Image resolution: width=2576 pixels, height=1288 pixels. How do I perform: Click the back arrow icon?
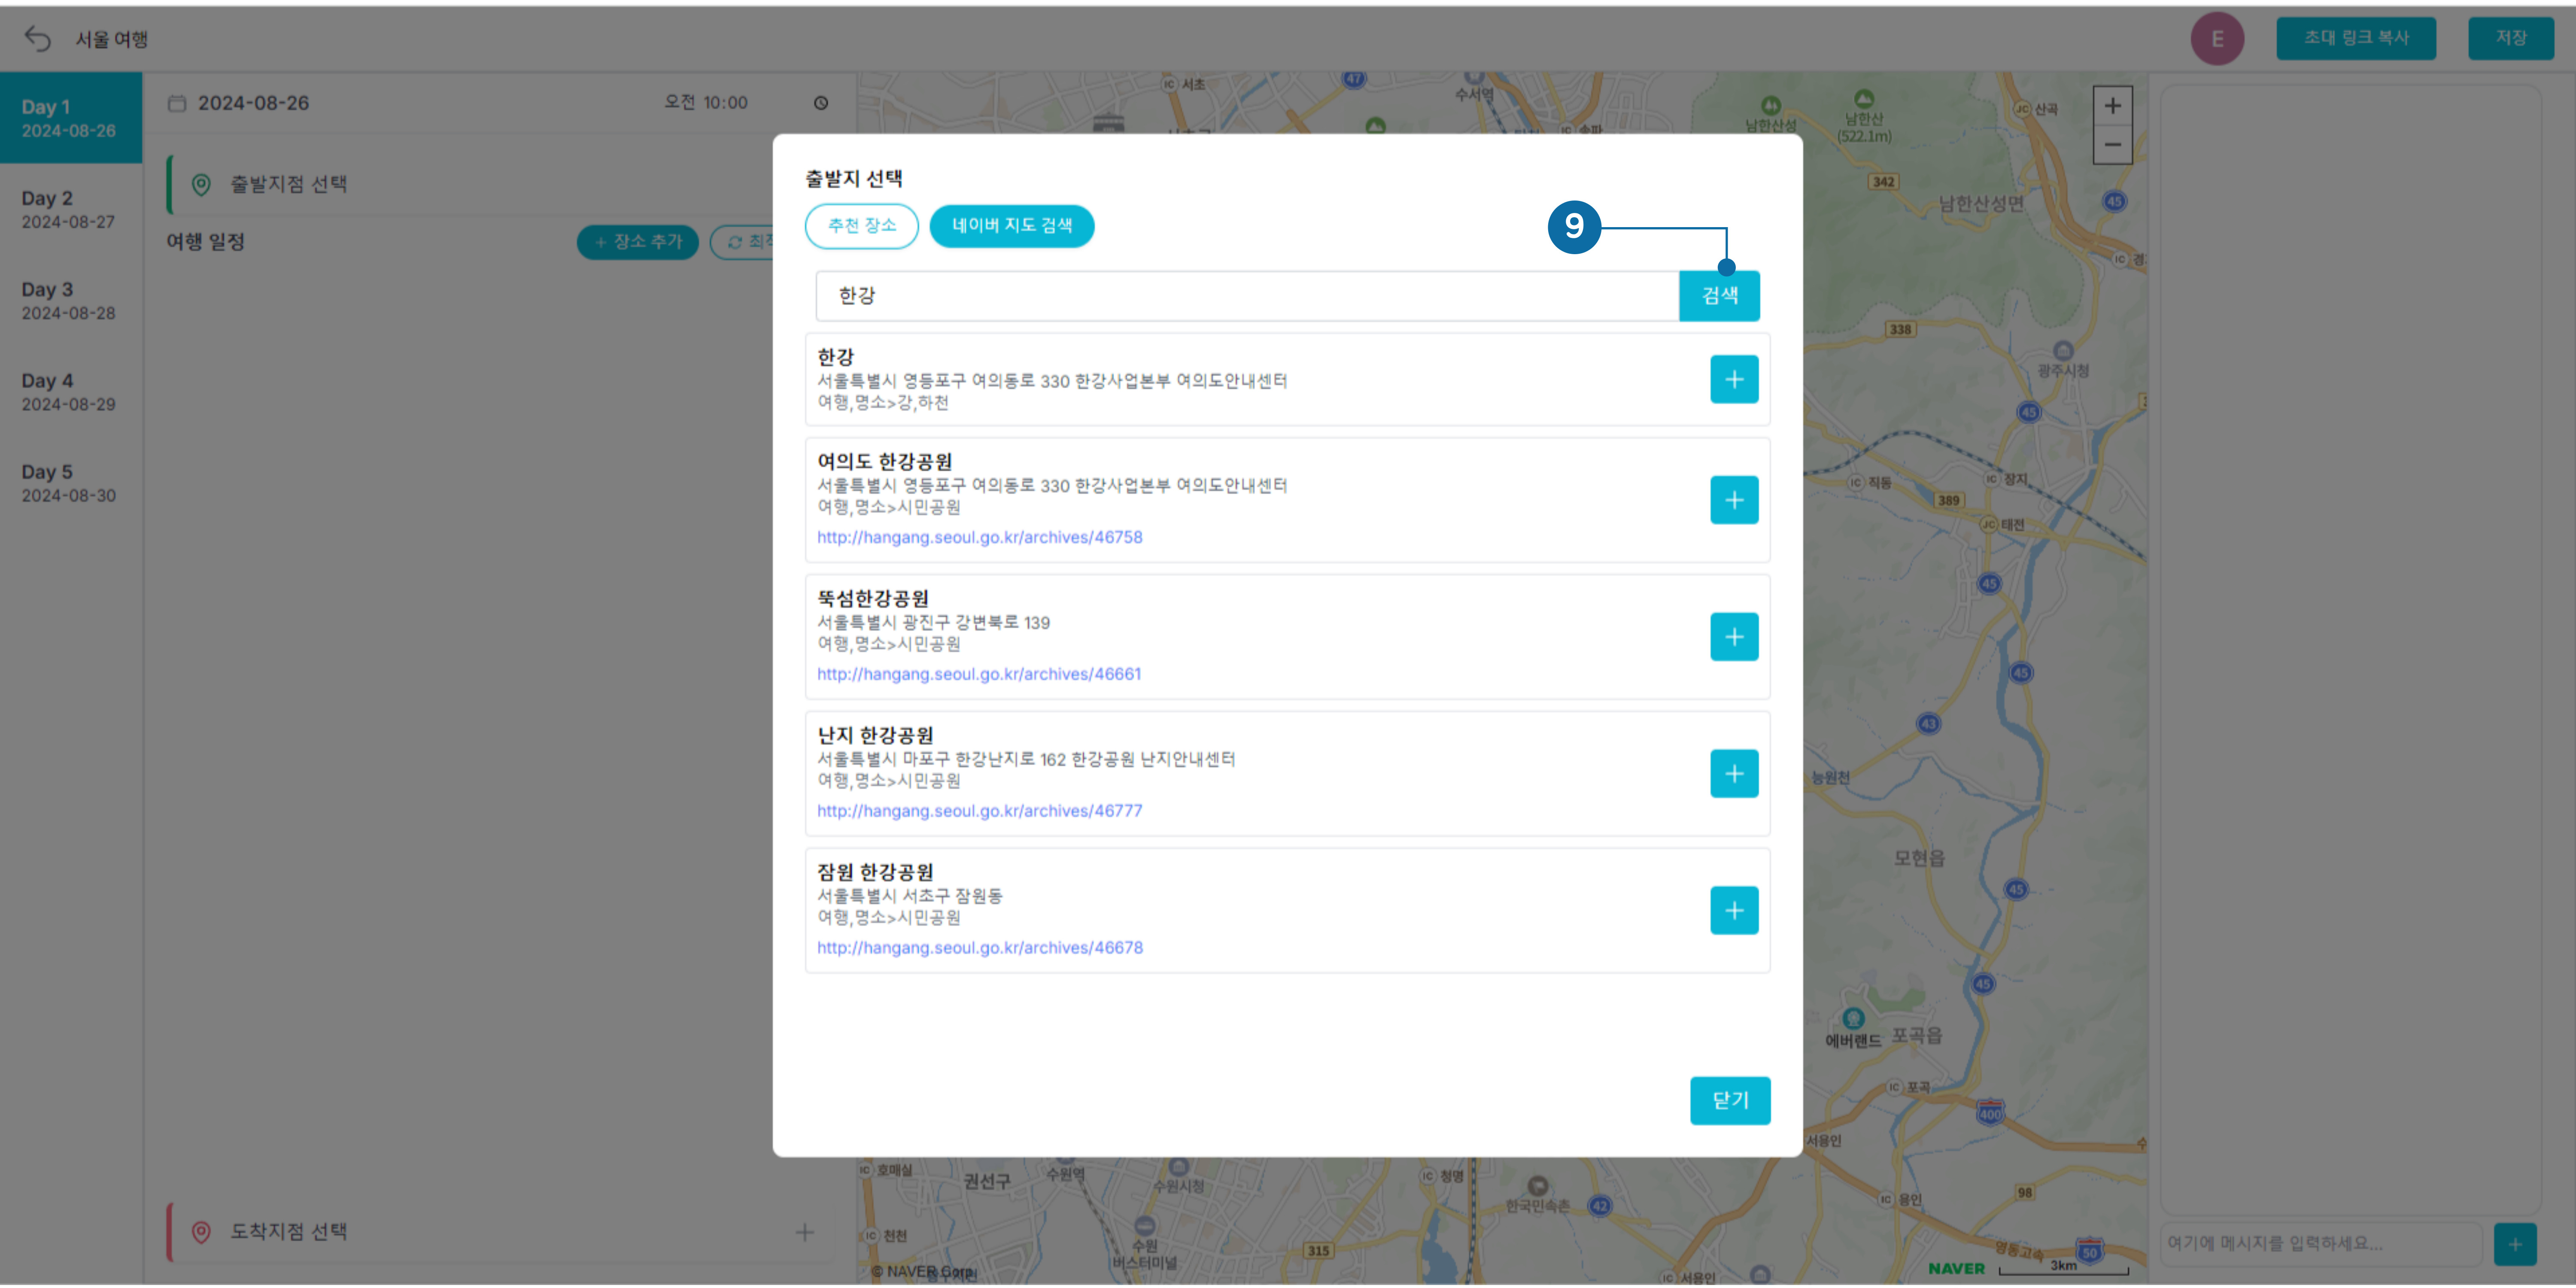[x=37, y=38]
